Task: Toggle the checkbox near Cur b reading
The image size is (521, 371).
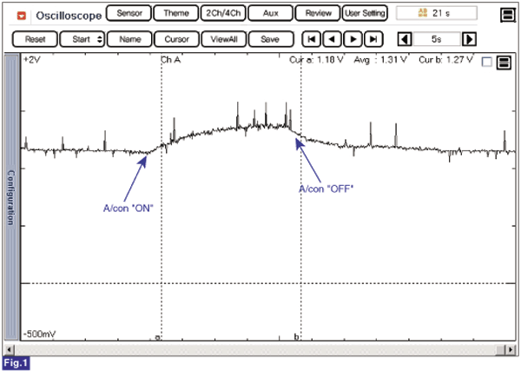Action: click(x=487, y=62)
